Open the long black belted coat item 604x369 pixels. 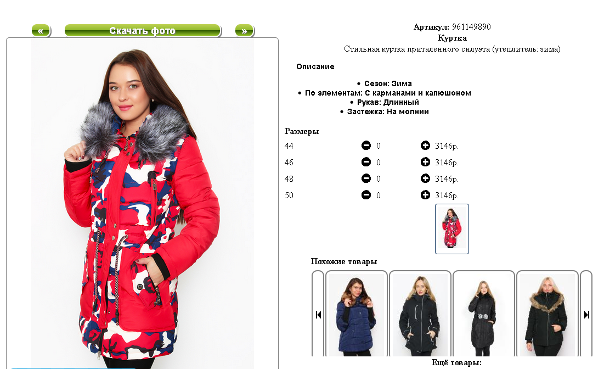[x=483, y=314]
